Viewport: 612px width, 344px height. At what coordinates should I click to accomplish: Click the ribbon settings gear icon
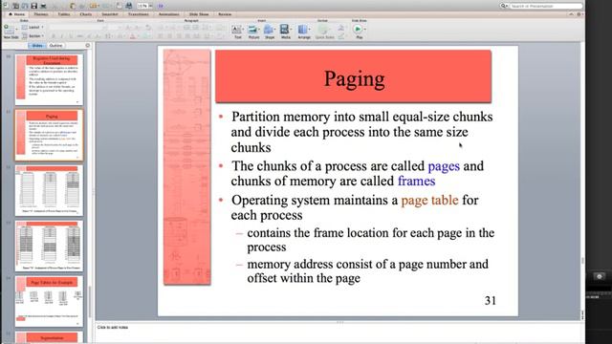[579, 14]
